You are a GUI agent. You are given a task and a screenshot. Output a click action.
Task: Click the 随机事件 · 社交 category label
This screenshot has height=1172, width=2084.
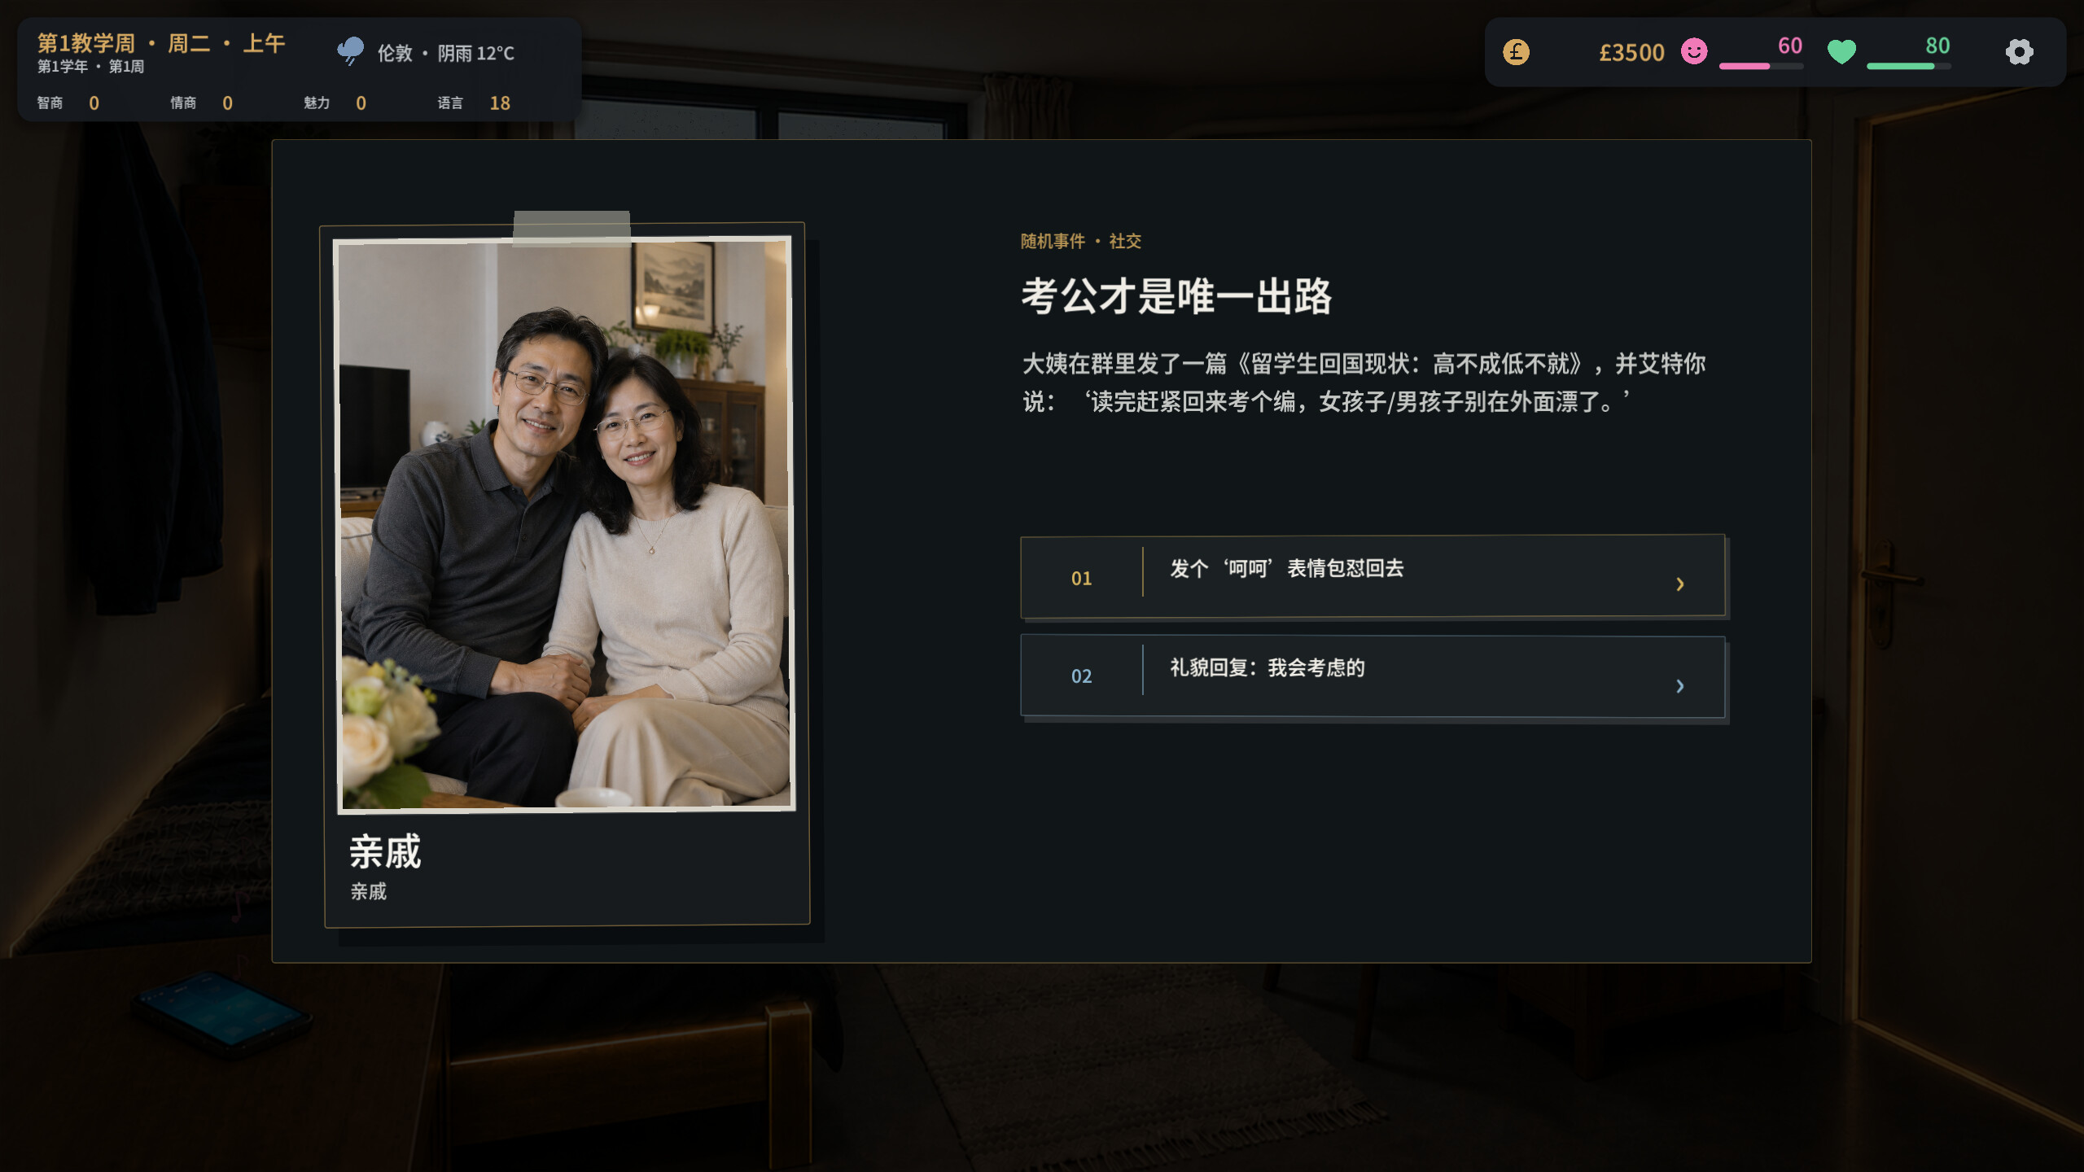[x=1081, y=241]
